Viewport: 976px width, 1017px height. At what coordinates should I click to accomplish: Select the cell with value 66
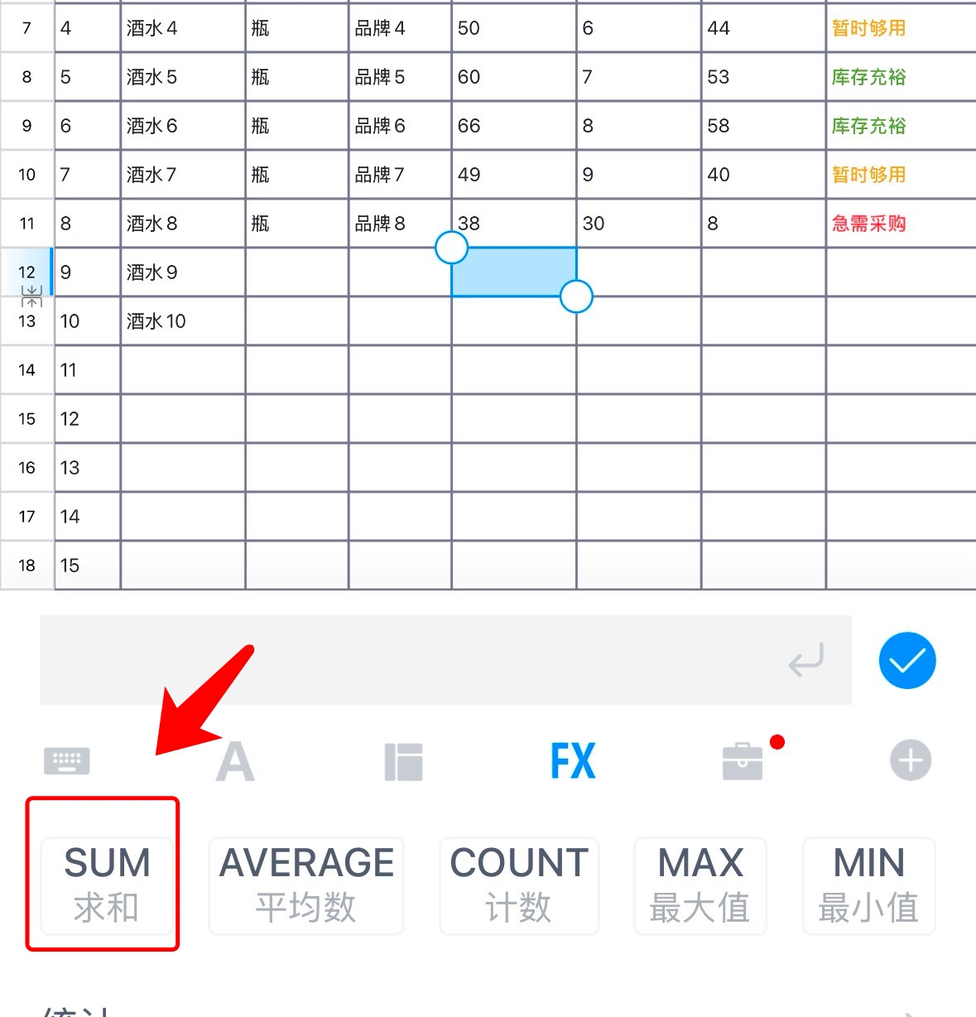click(514, 126)
